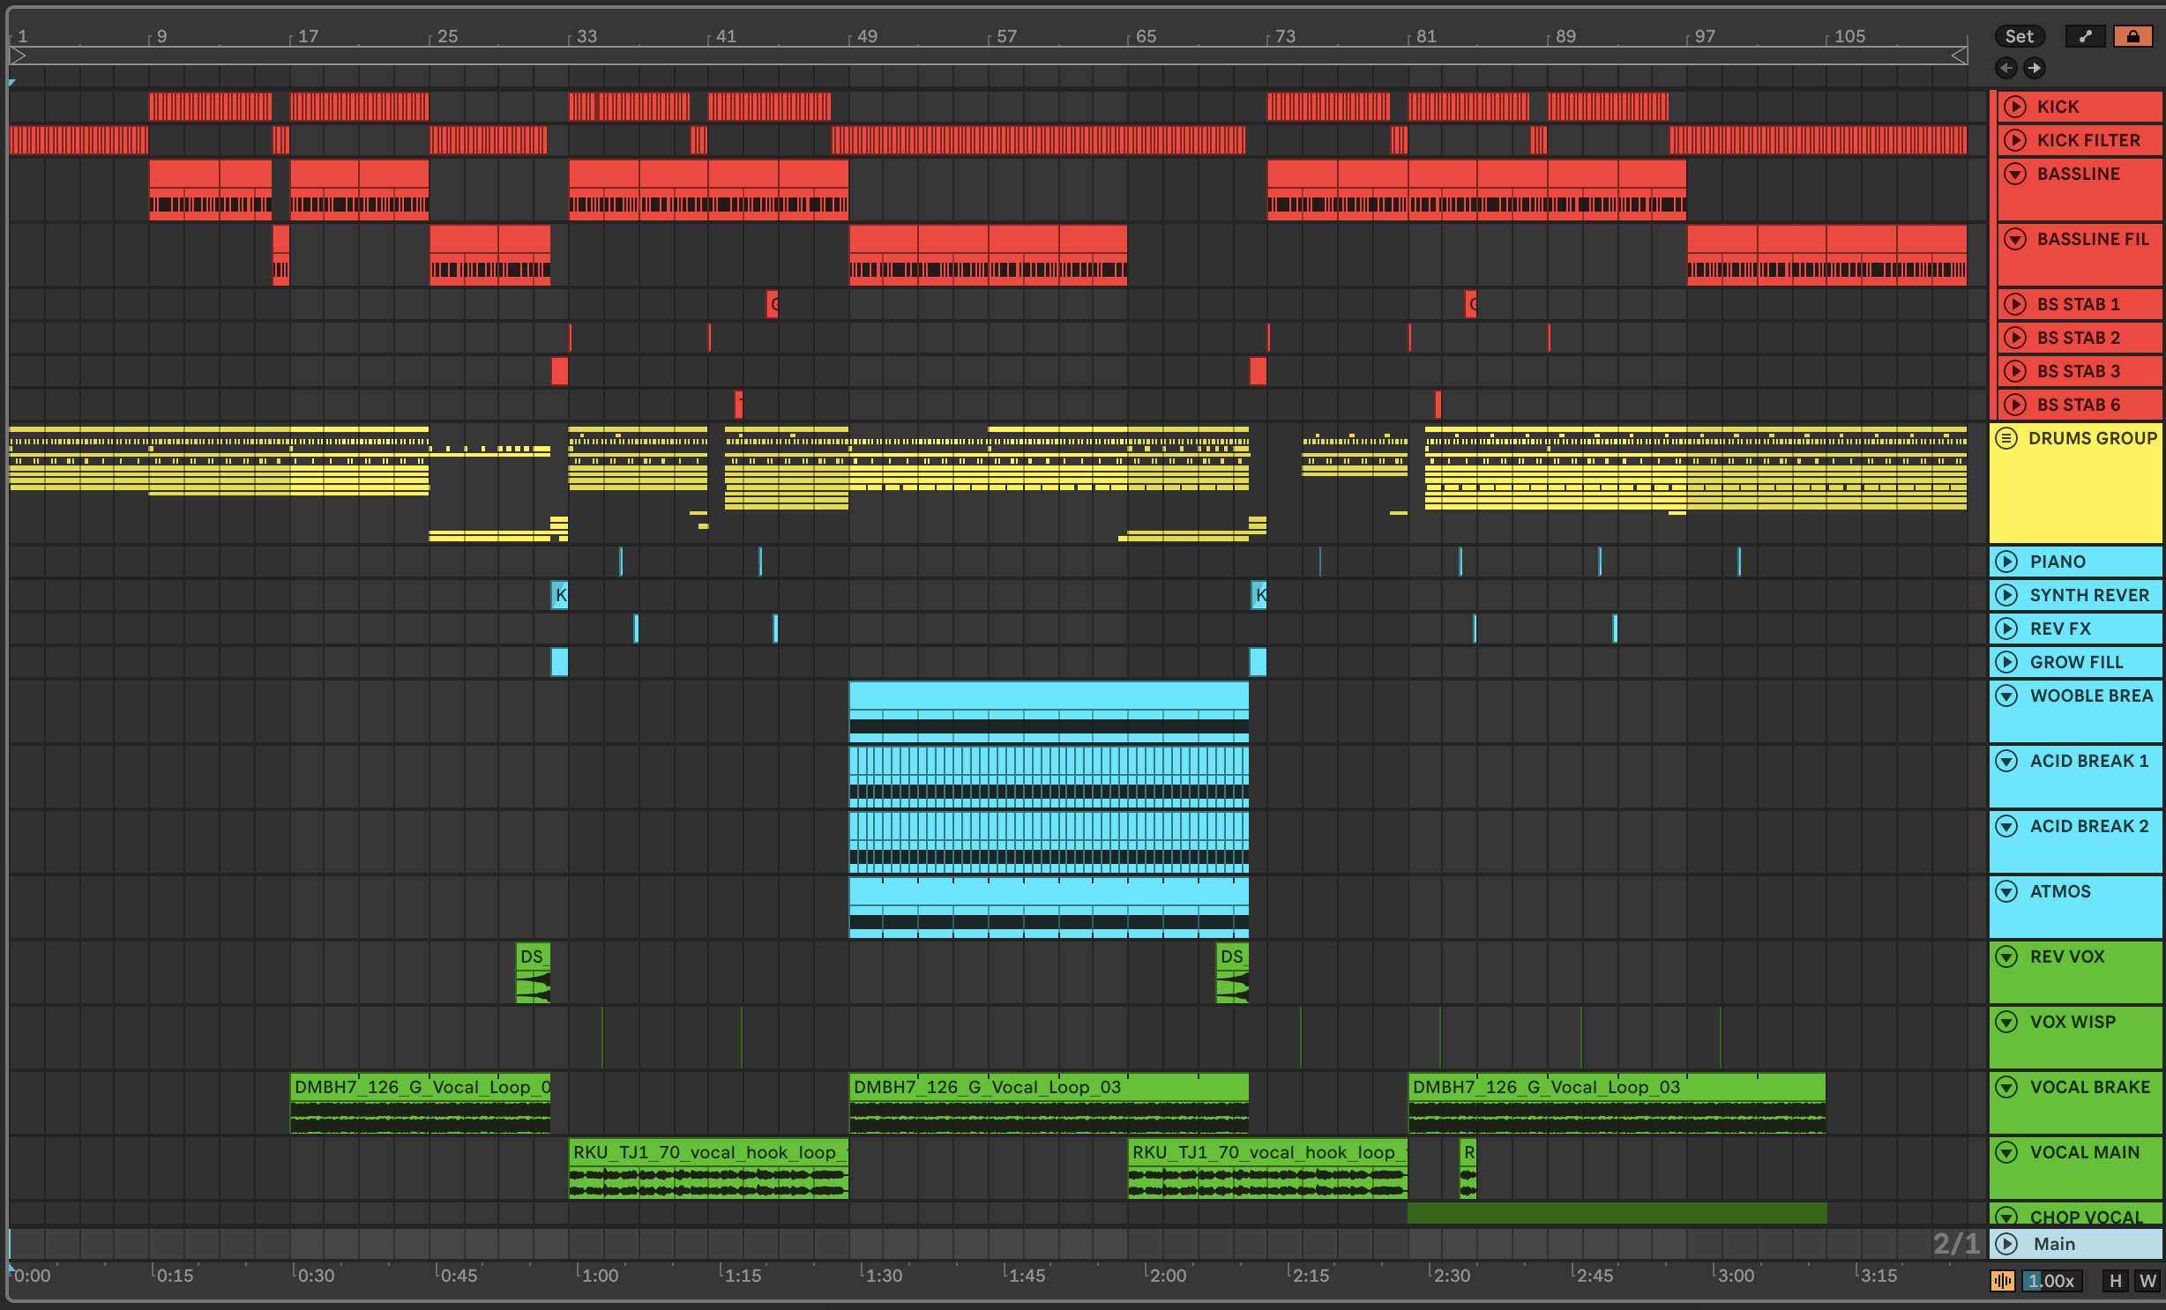The width and height of the screenshot is (2166, 1310).
Task: Select the ATMOS track clip
Action: click(x=1049, y=907)
